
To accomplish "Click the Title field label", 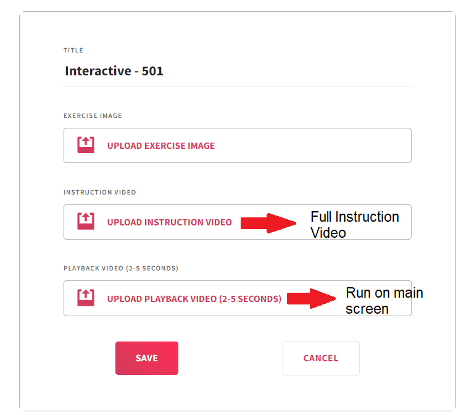I will point(73,51).
